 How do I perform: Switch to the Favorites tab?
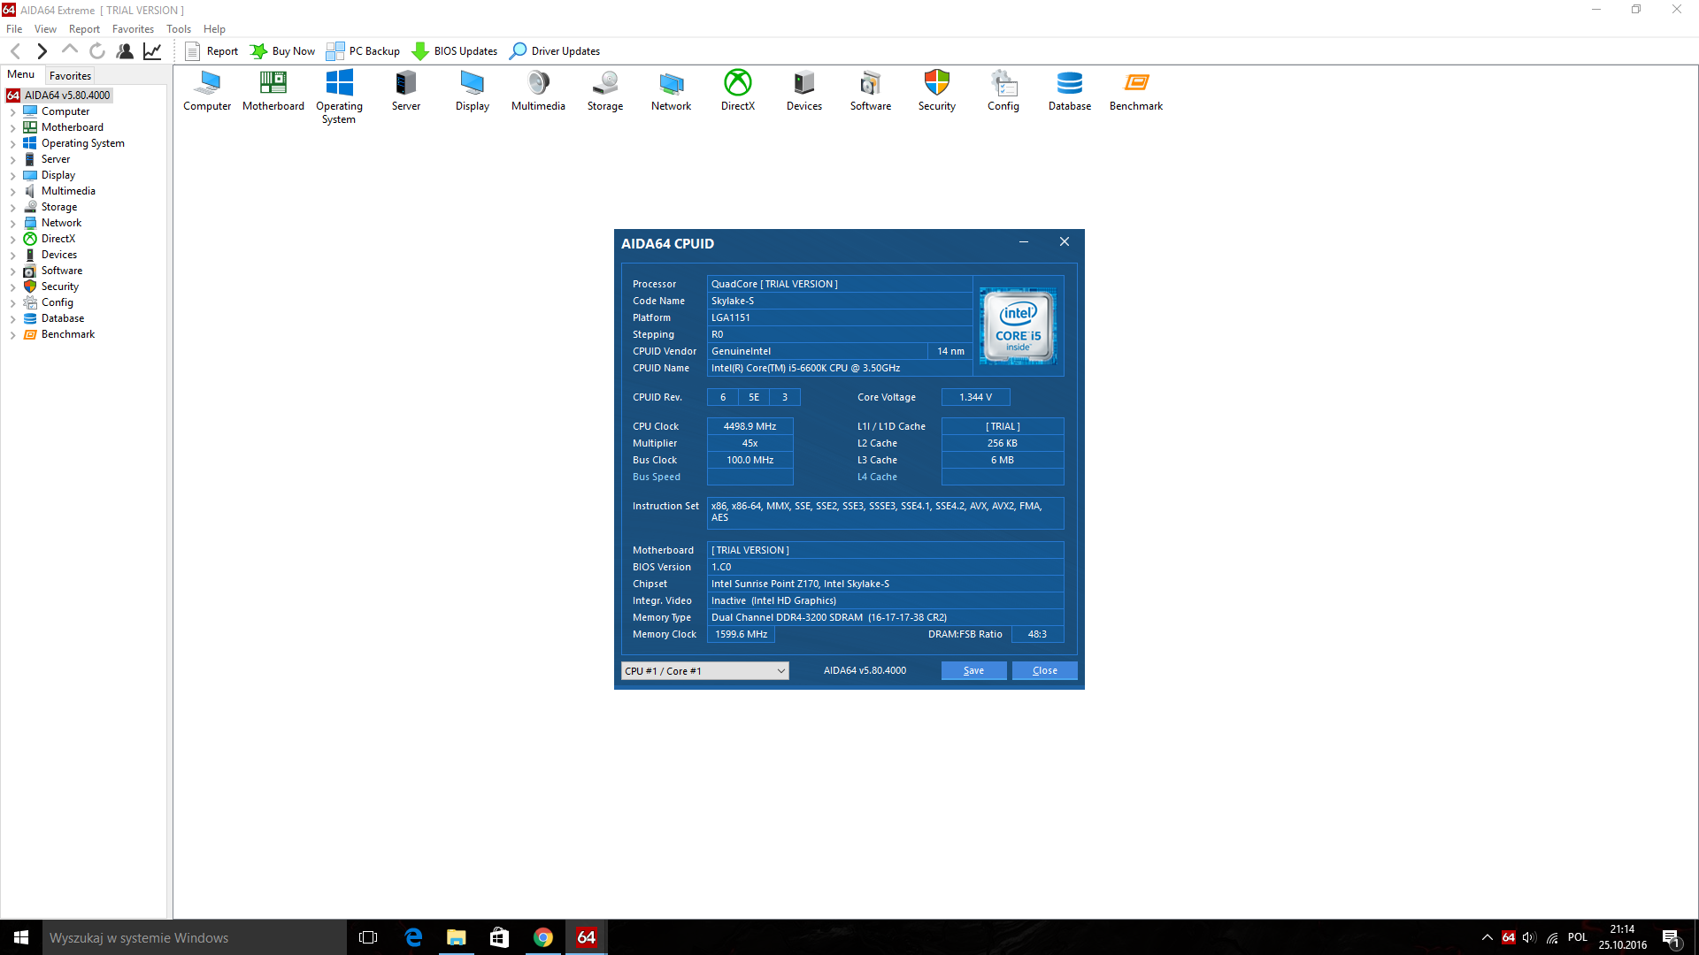tap(70, 76)
